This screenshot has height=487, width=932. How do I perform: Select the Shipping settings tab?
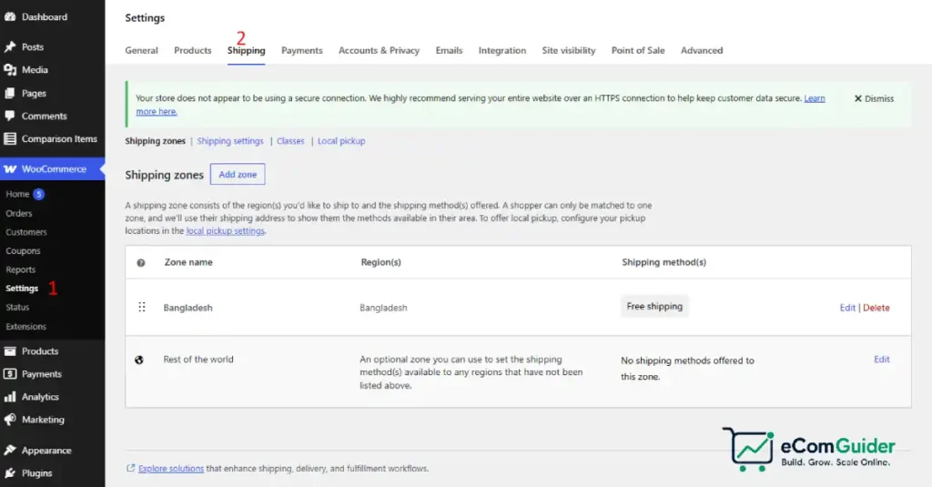(246, 51)
